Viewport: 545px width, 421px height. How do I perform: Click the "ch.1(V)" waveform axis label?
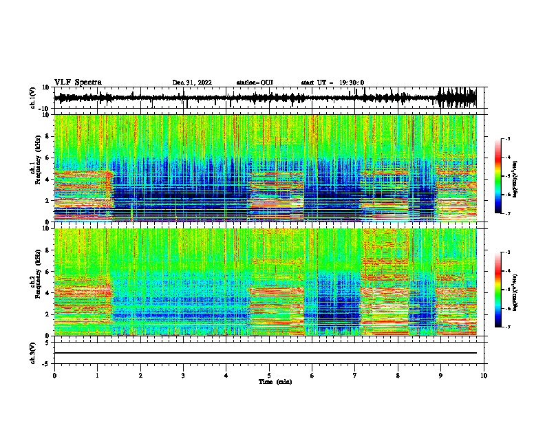[x=33, y=98]
